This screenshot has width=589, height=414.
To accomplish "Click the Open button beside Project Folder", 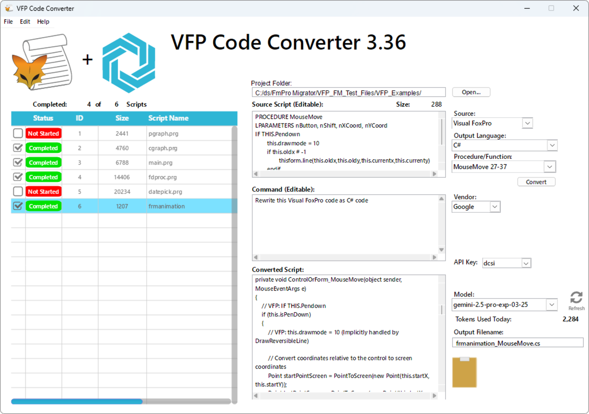I will point(471,92).
